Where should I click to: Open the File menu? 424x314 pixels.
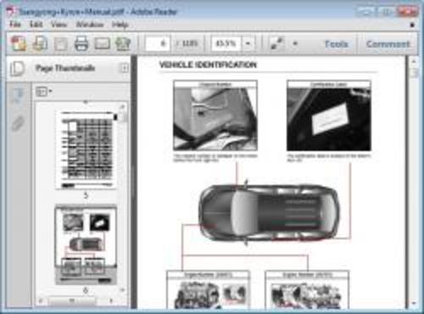pyautogui.click(x=15, y=25)
